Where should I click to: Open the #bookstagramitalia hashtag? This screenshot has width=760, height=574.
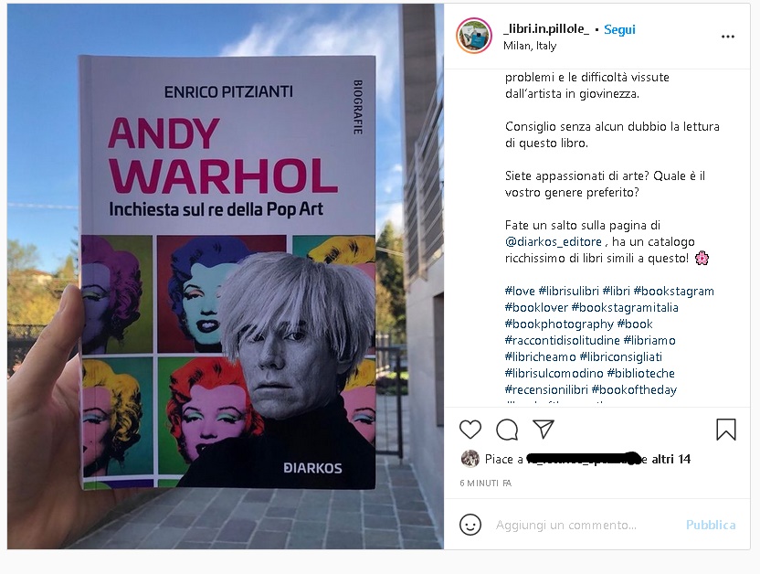[x=625, y=307]
